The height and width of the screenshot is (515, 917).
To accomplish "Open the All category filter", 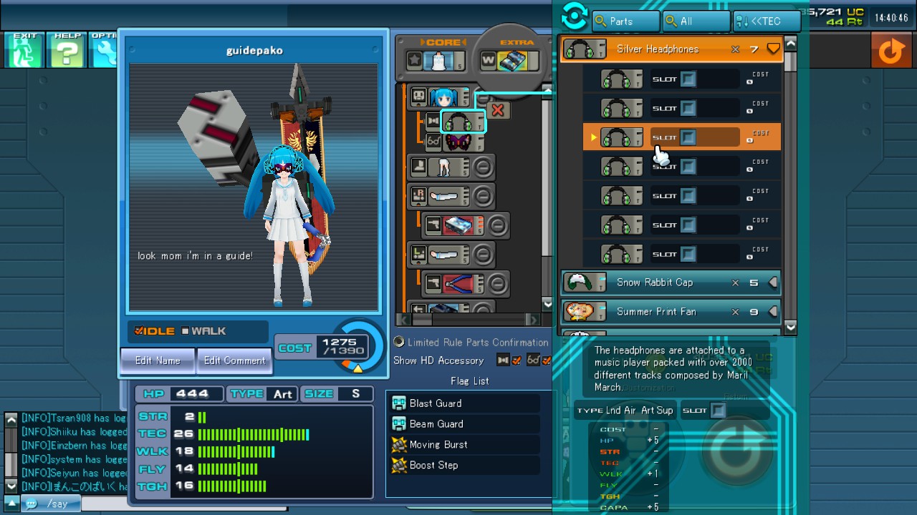I will 696,21.
